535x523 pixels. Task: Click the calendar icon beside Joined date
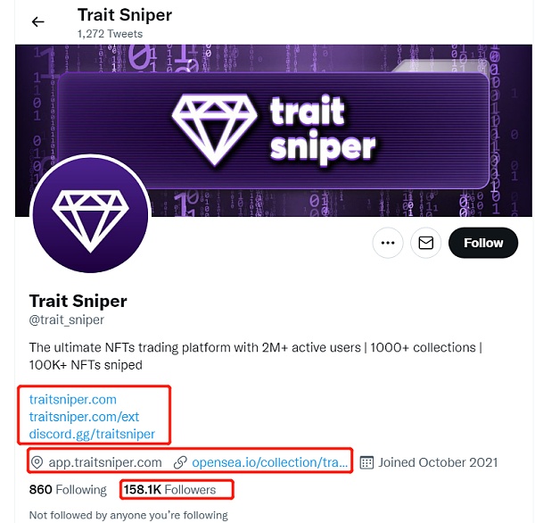(x=366, y=462)
